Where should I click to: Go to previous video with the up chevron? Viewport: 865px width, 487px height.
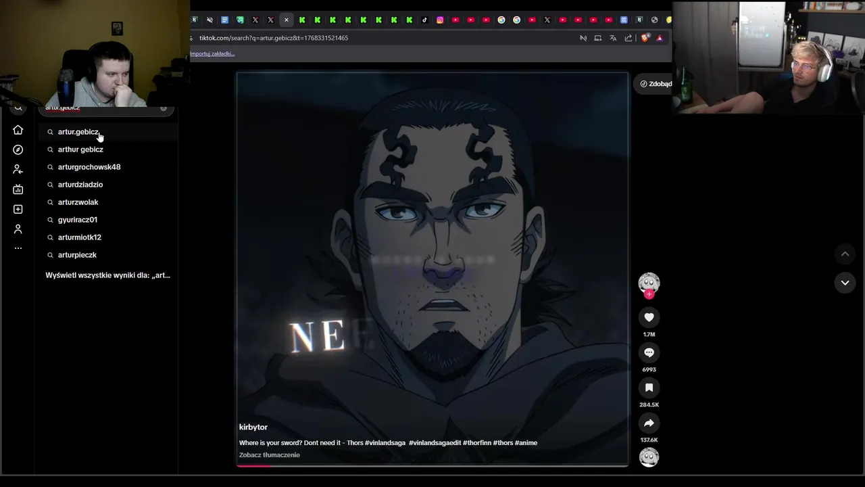coord(845,254)
